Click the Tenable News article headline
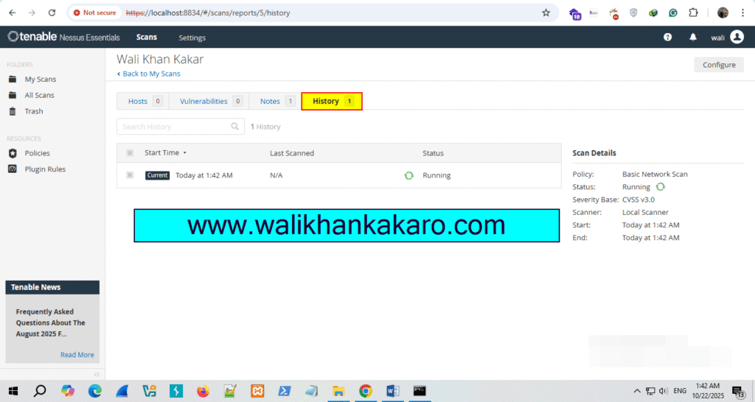Image resolution: width=755 pixels, height=402 pixels. point(51,322)
